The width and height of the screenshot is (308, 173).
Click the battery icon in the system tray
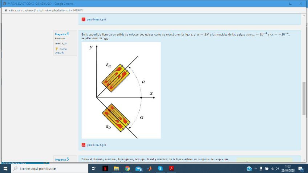click(x=267, y=169)
